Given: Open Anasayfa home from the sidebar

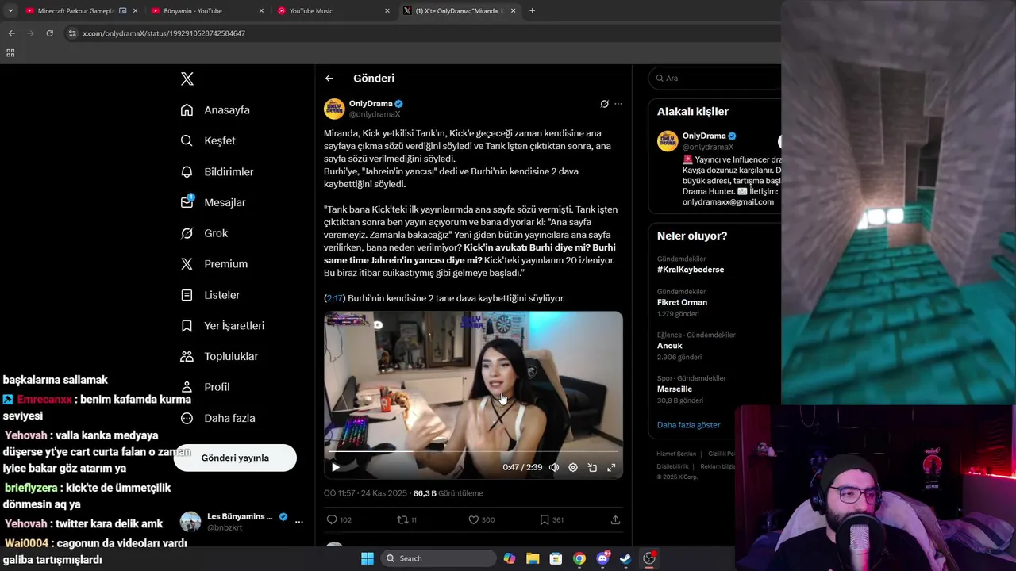Looking at the screenshot, I should [x=215, y=110].
